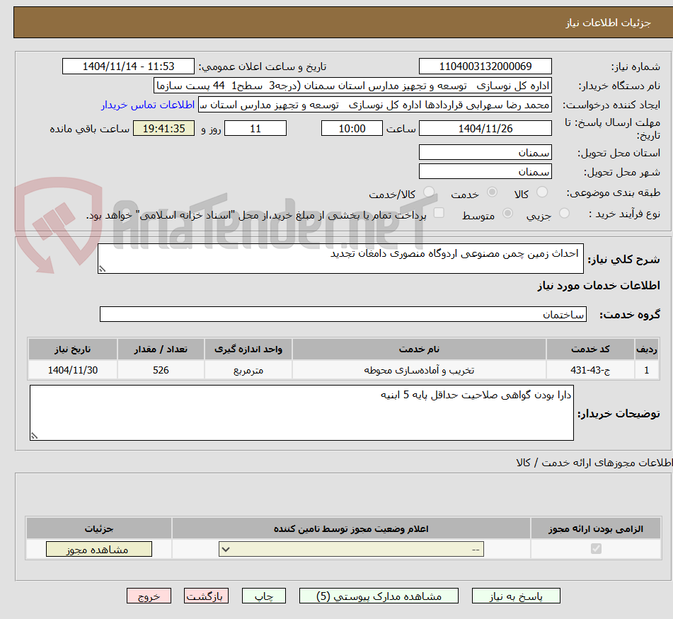Open the اطلاعات تماس خریدار link

pyautogui.click(x=148, y=105)
